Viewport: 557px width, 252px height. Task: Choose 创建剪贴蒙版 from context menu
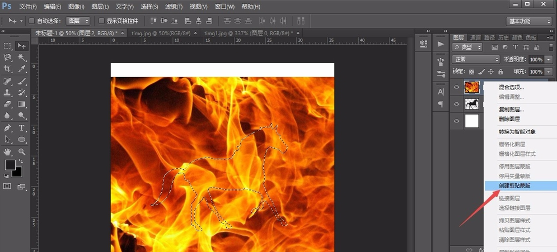[514, 186]
